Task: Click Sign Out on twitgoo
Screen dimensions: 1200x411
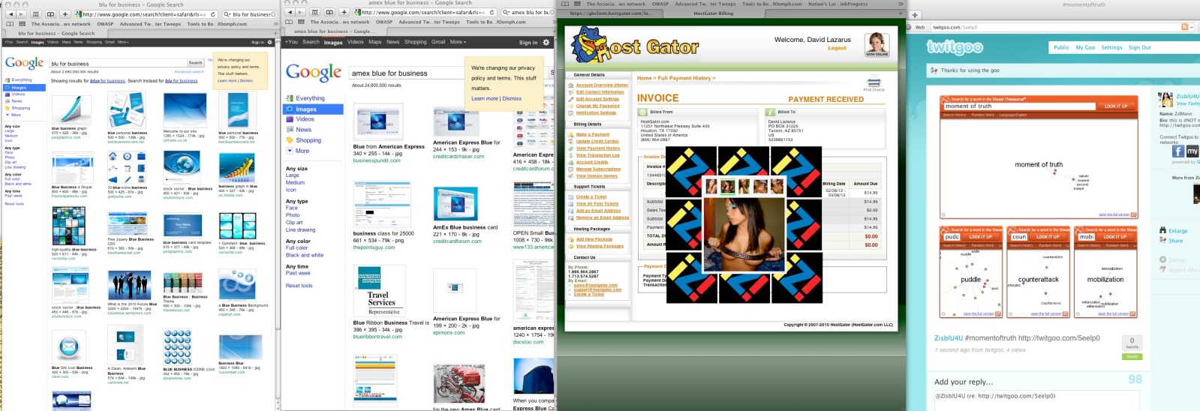Action: 1140,47
